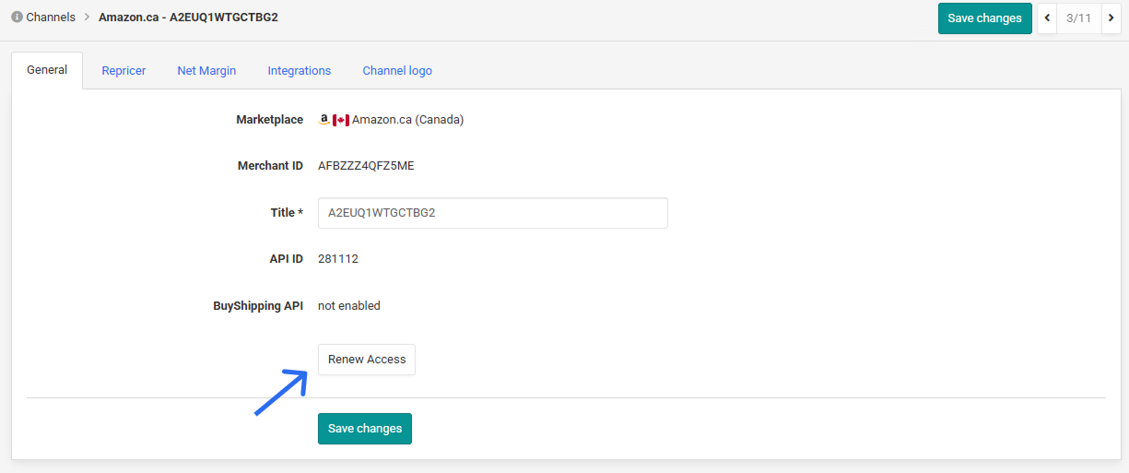Click the Marketplace field label
This screenshot has width=1129, height=473.
270,120
